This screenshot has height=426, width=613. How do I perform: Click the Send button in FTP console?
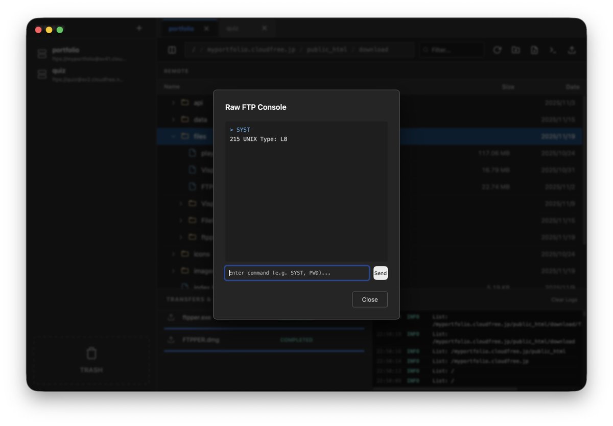point(381,273)
